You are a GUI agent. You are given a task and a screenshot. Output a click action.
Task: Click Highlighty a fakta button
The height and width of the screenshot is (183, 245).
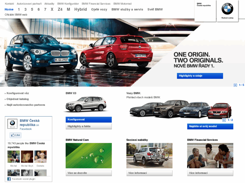tap(89, 126)
